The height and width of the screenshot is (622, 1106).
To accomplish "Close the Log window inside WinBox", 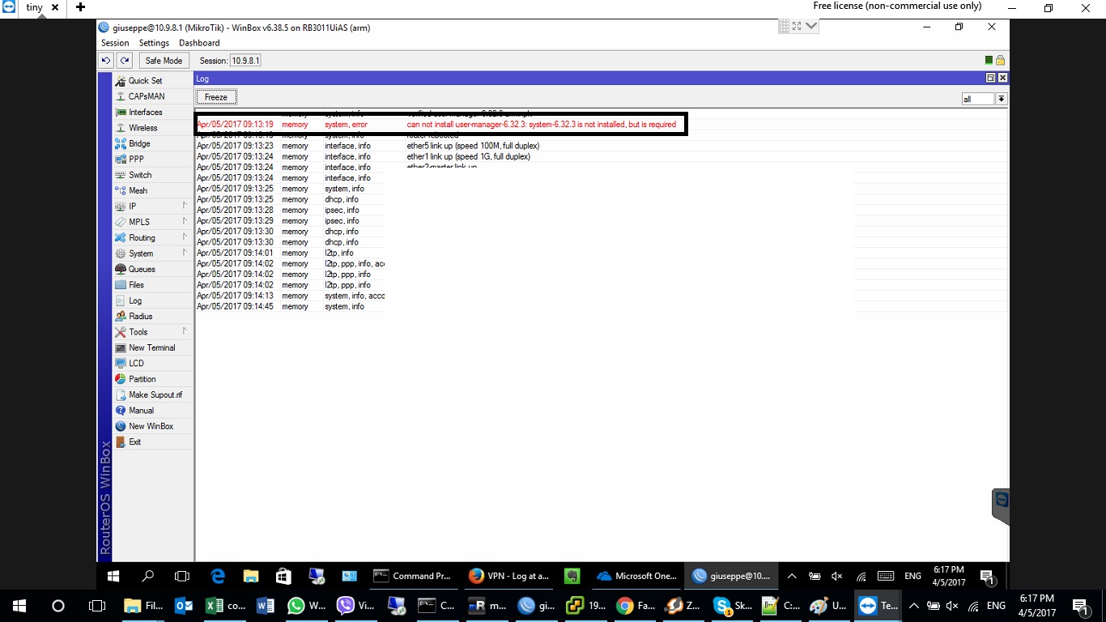I will click(1002, 78).
